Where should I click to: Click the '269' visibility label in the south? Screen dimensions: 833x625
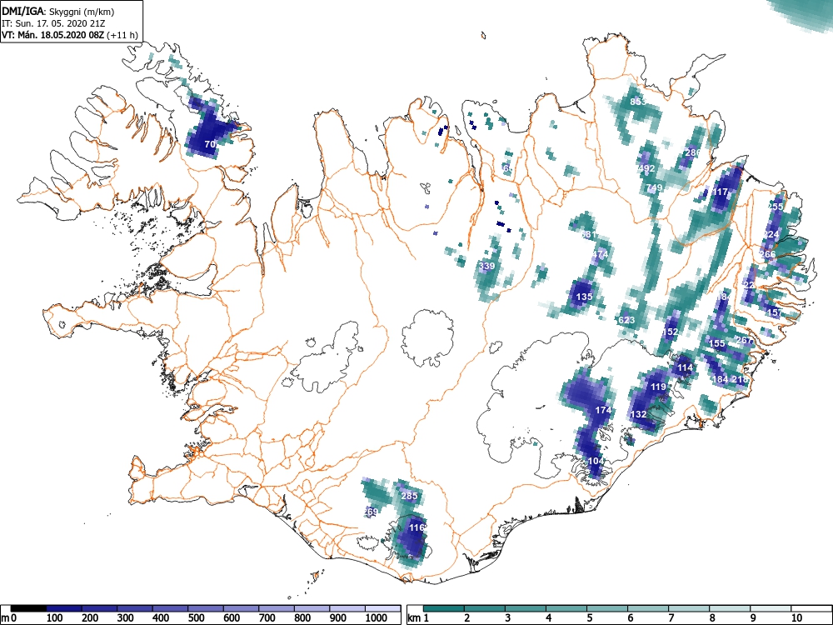click(371, 512)
